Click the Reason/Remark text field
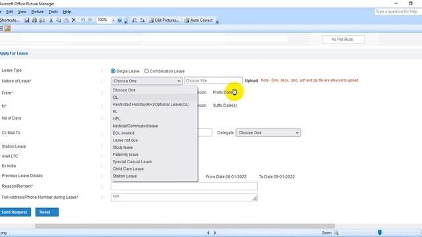The height and width of the screenshot is (237, 422). pyautogui.click(x=184, y=186)
